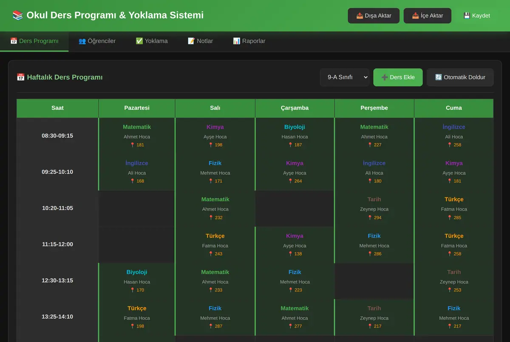This screenshot has height=342, width=510.
Task: Click the pin icon next to room 168
Action: [133, 181]
